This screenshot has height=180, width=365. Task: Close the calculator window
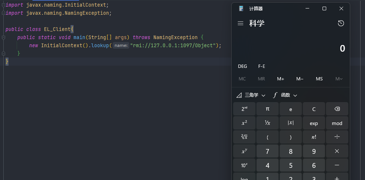(341, 8)
